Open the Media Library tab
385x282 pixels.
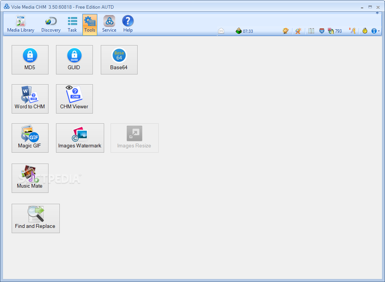click(21, 24)
